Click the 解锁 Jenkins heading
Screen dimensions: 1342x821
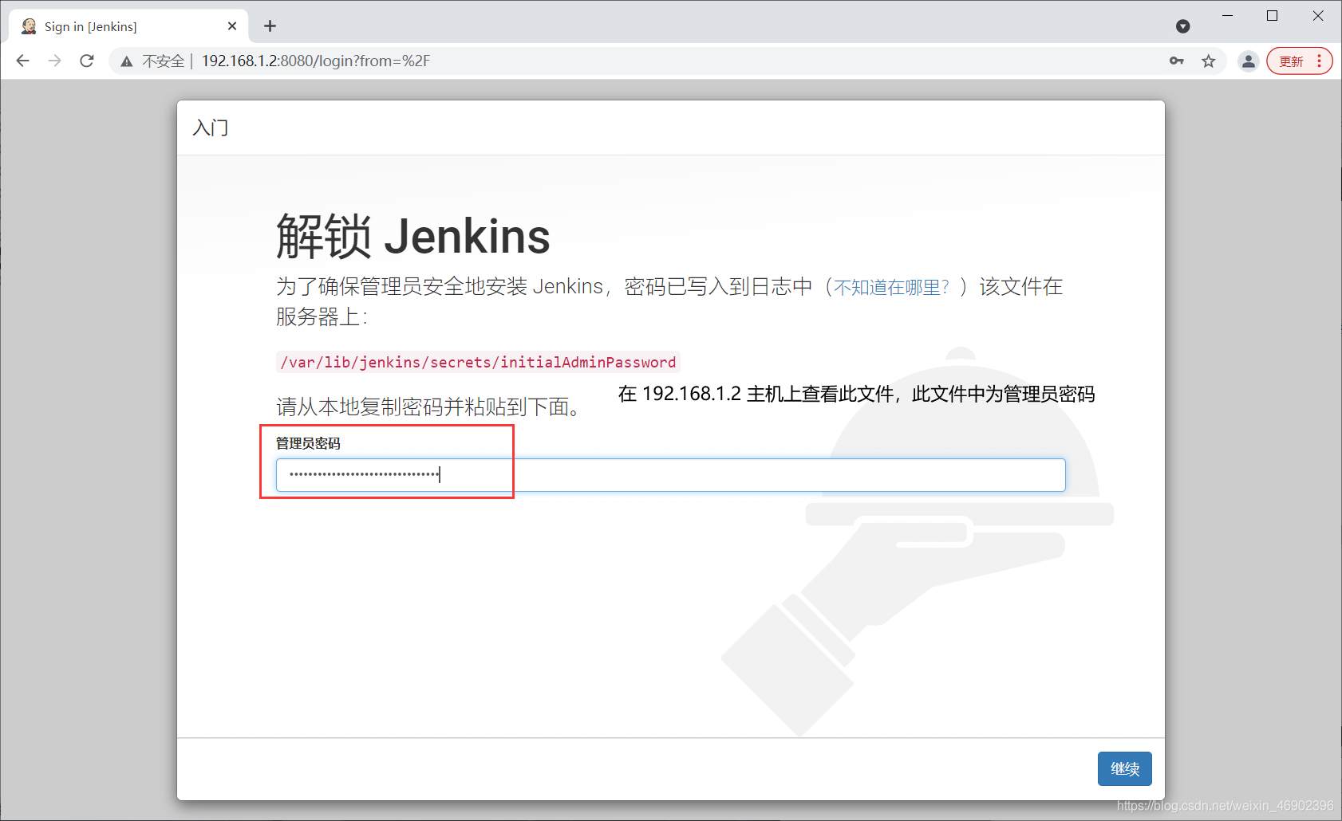(413, 237)
